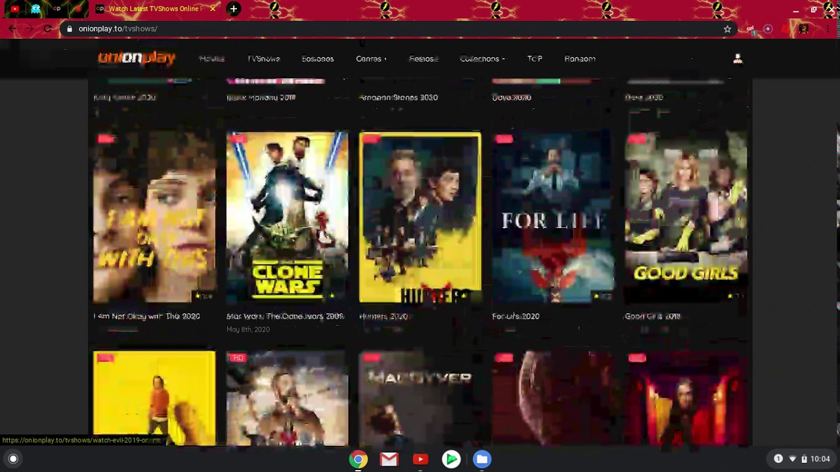Click the rating star on Good Girls poster
Screen dimensions: 840x472
pyautogui.click(x=730, y=296)
